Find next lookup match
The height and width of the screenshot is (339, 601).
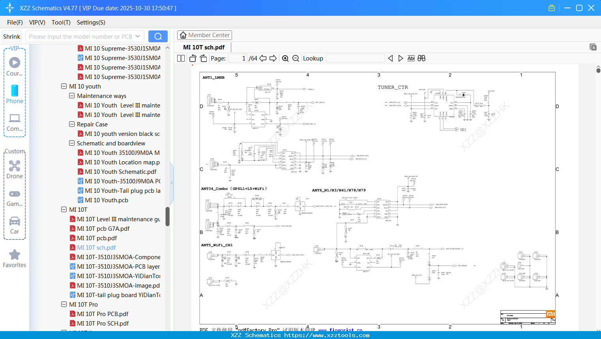pyautogui.click(x=401, y=58)
